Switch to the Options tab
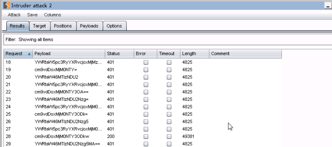Screen dimensions: 332x147 [x=114, y=26]
